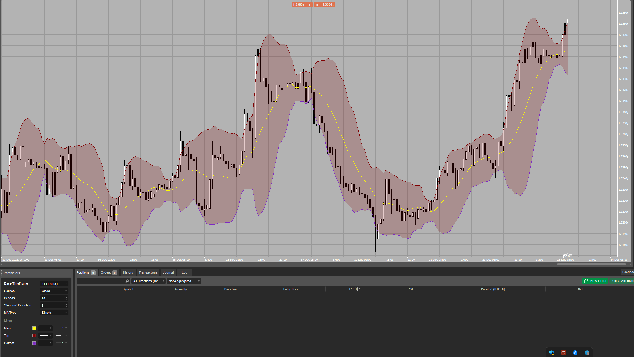Click the search magnifier icon in positions filter

[x=127, y=281]
